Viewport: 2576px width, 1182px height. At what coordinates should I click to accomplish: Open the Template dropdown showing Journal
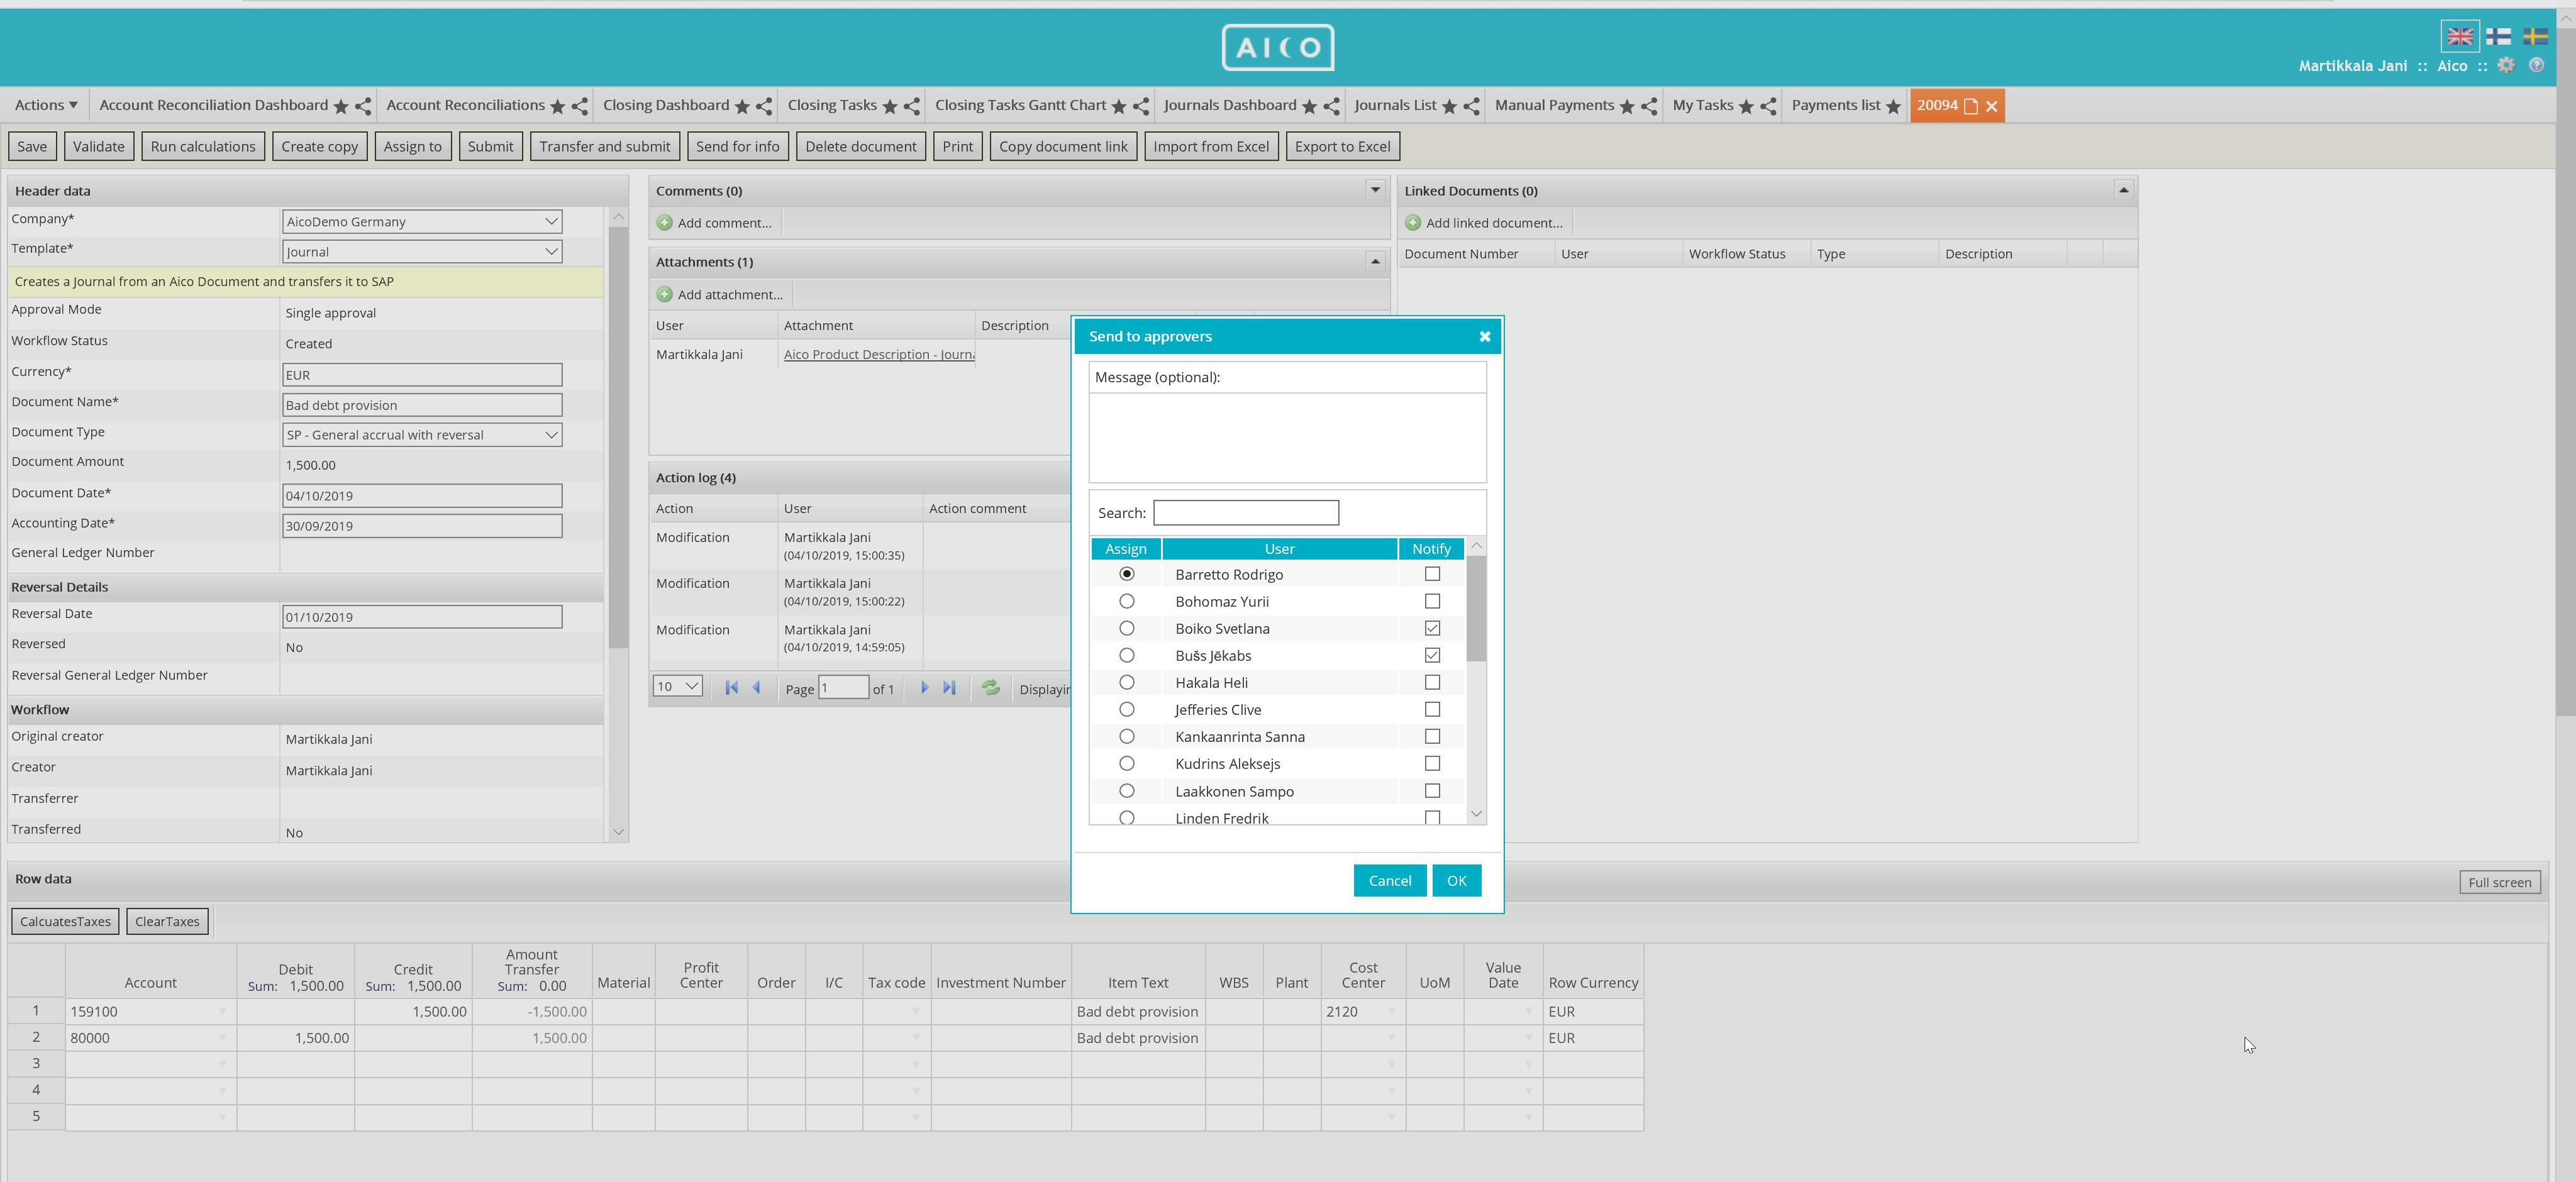click(x=550, y=251)
